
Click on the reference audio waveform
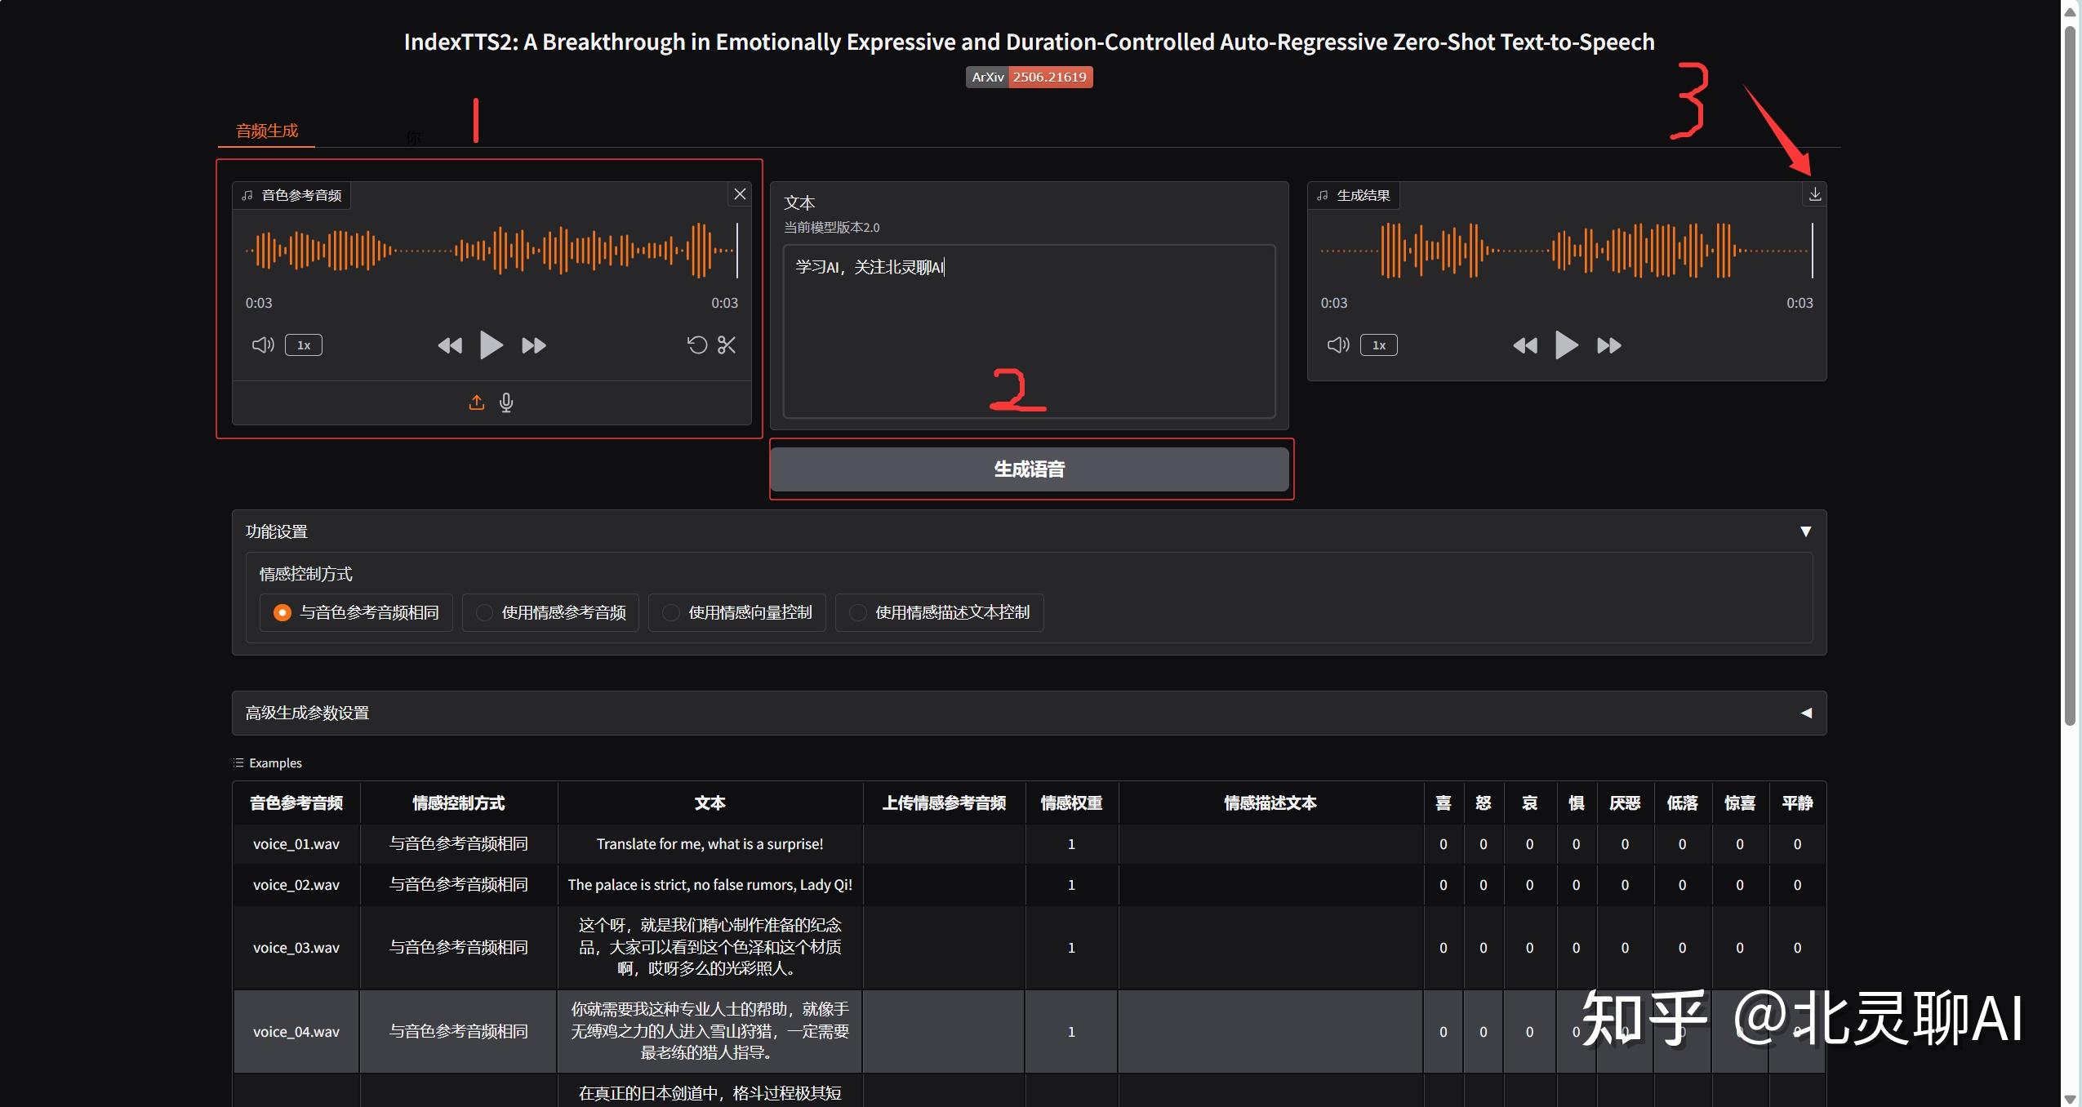click(x=490, y=250)
